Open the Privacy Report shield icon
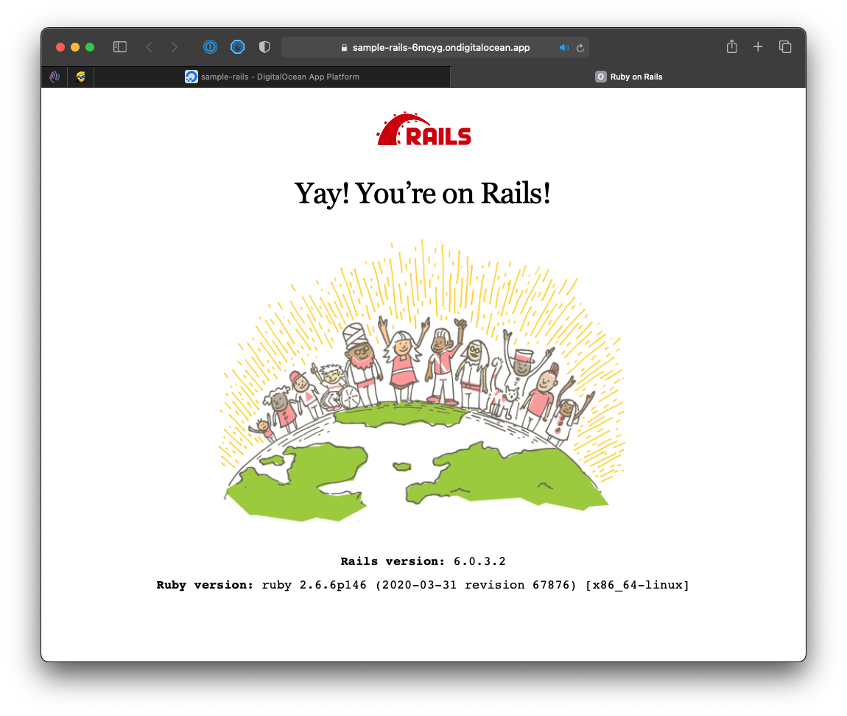This screenshot has height=716, width=847. 264,47
